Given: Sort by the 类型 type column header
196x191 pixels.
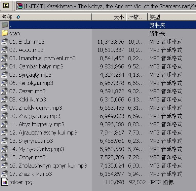Looking at the screenshot, I should coord(172,17).
